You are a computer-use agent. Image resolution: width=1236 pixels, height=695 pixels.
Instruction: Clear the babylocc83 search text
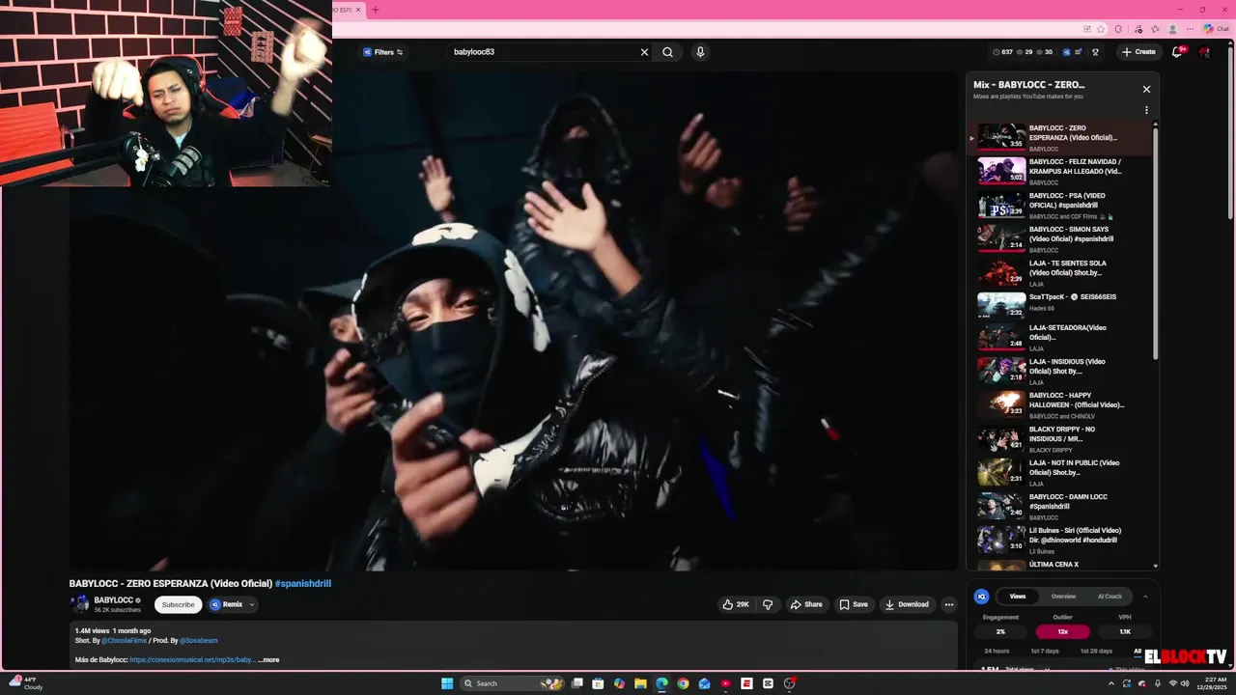pyautogui.click(x=644, y=52)
